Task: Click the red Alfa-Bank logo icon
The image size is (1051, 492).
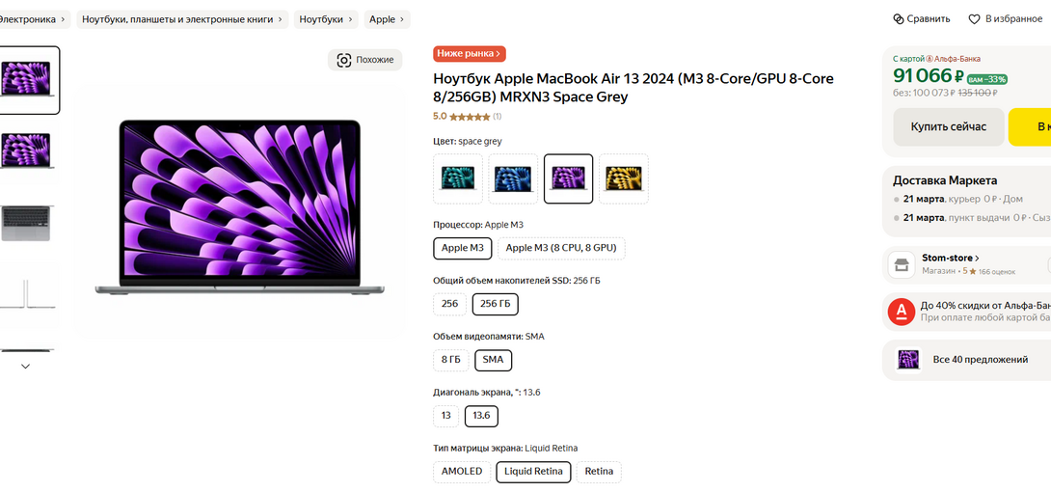Action: point(901,311)
